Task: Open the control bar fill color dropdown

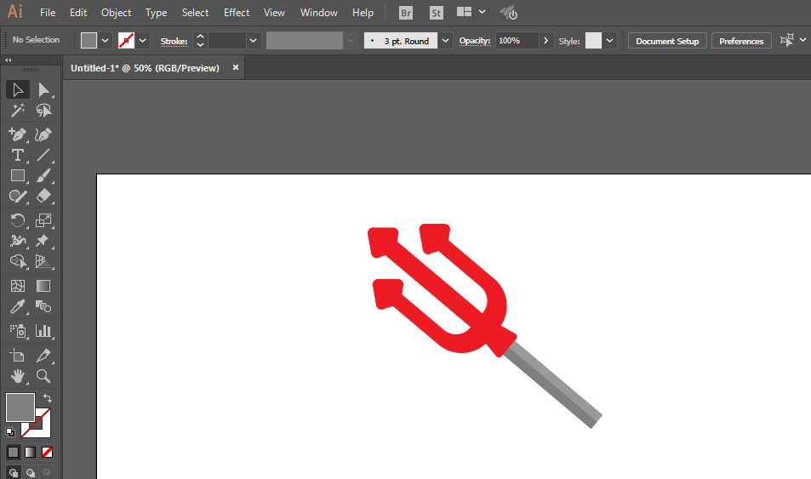Action: point(105,40)
